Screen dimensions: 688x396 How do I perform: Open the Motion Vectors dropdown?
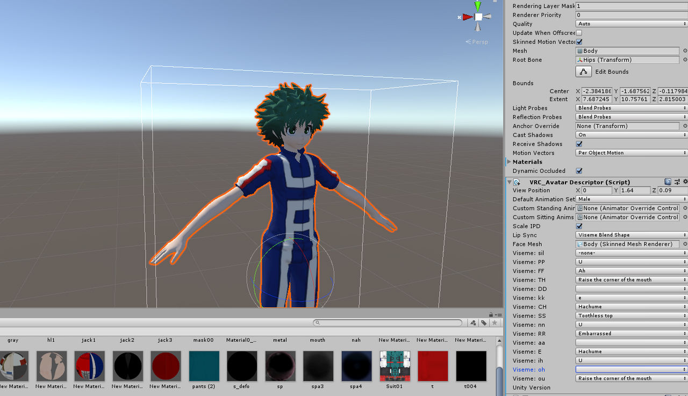[x=632, y=153]
